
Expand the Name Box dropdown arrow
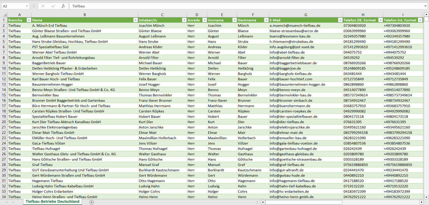click(27, 6)
